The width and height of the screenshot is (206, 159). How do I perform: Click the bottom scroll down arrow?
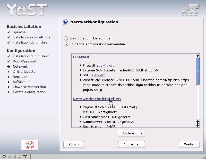(x=198, y=125)
